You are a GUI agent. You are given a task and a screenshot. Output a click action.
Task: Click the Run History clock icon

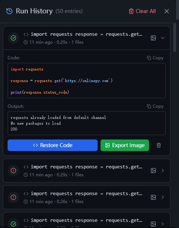(9, 11)
